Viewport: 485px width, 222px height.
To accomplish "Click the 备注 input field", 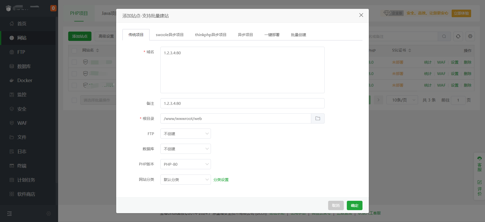I will pyautogui.click(x=242, y=103).
